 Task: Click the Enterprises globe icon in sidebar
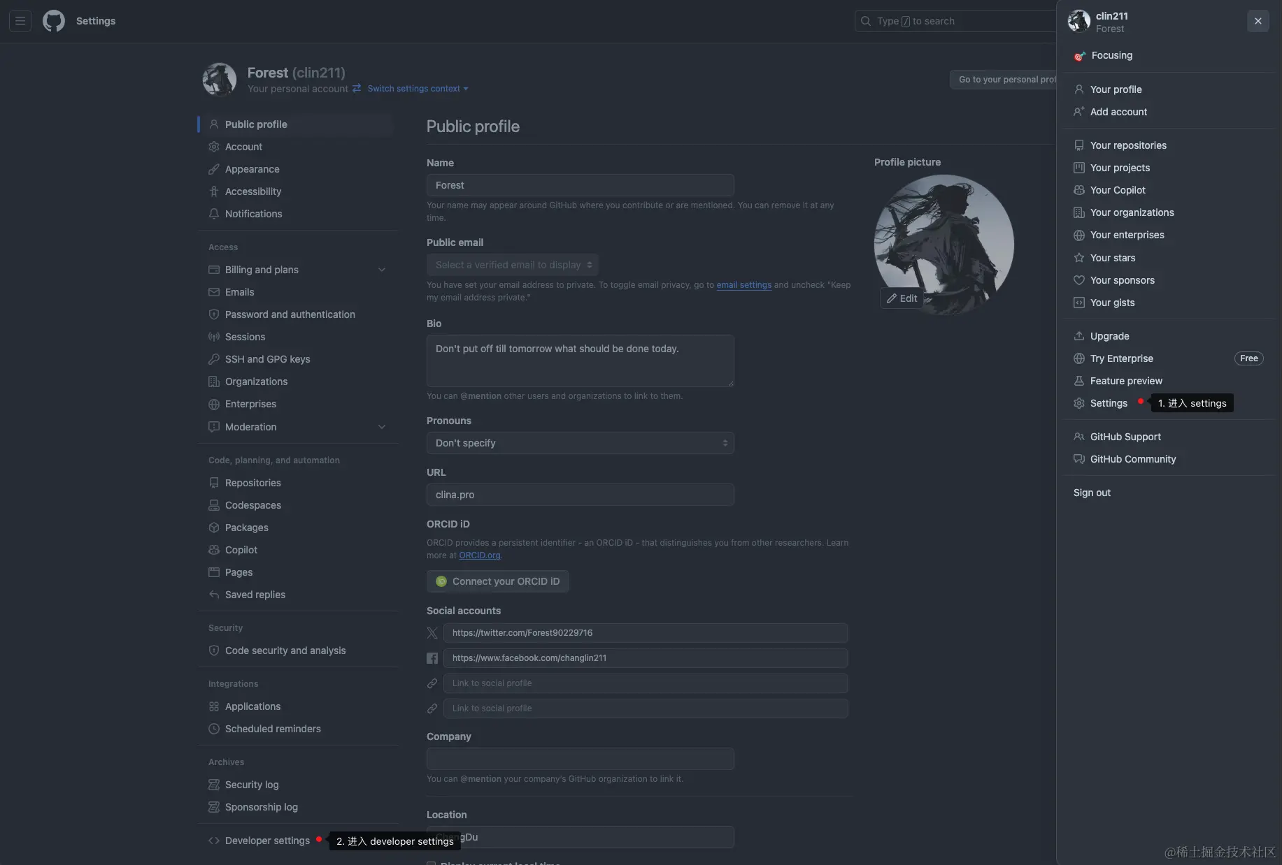(x=214, y=404)
